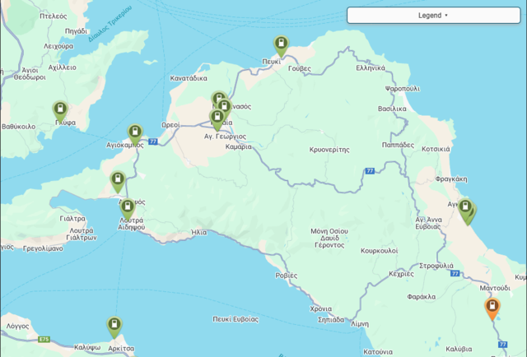
Task: Click the Σηπιάδα place label
Action: click(331, 320)
